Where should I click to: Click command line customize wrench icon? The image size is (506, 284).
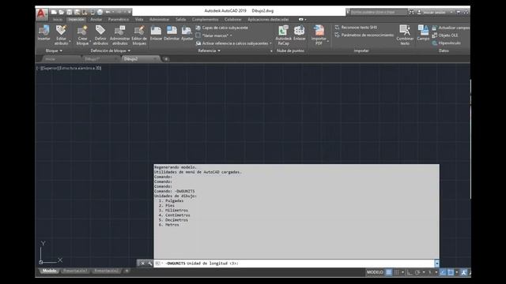pos(149,263)
